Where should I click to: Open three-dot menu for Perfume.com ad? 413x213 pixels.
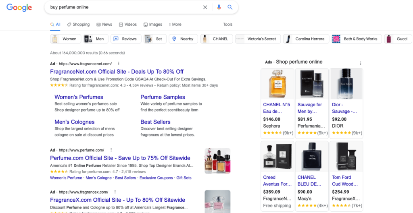[x=111, y=150]
